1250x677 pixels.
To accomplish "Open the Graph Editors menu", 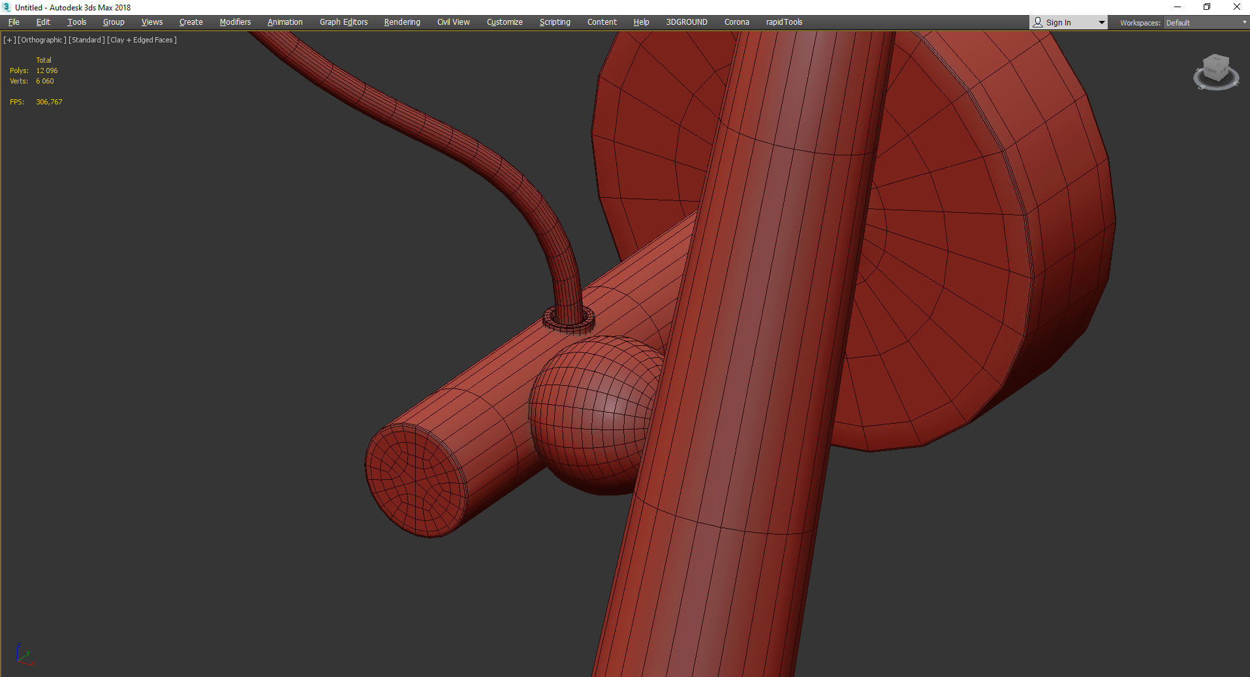I will coord(344,22).
